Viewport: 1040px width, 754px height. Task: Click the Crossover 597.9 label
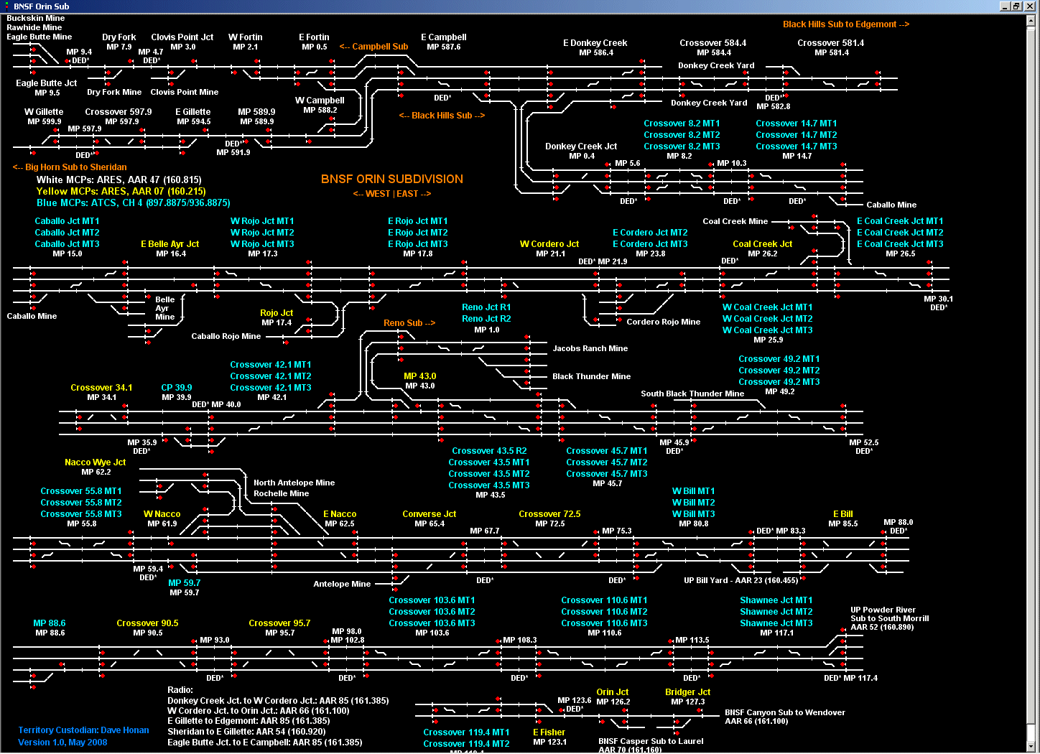[119, 112]
